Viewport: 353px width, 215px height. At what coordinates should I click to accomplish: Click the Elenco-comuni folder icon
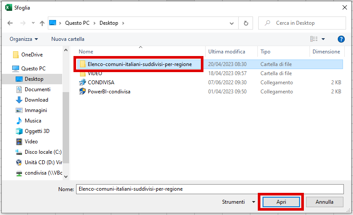point(83,64)
